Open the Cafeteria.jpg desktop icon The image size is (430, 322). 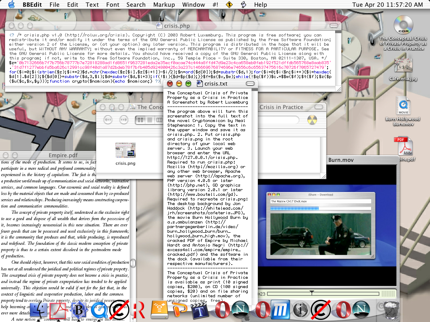click(403, 65)
